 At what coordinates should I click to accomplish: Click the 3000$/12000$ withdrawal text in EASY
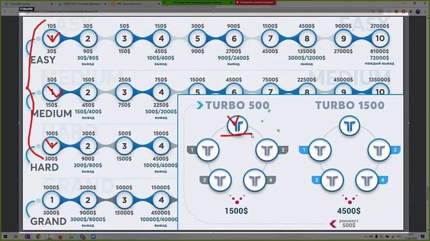tap(306, 58)
